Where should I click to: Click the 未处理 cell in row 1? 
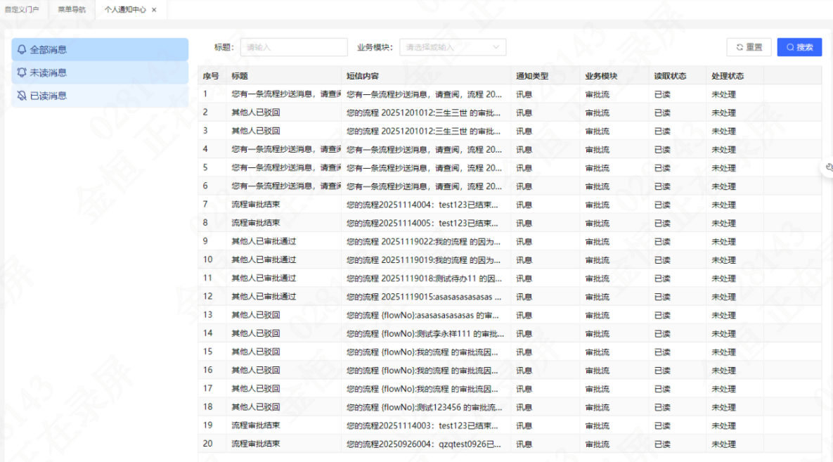[x=723, y=94]
